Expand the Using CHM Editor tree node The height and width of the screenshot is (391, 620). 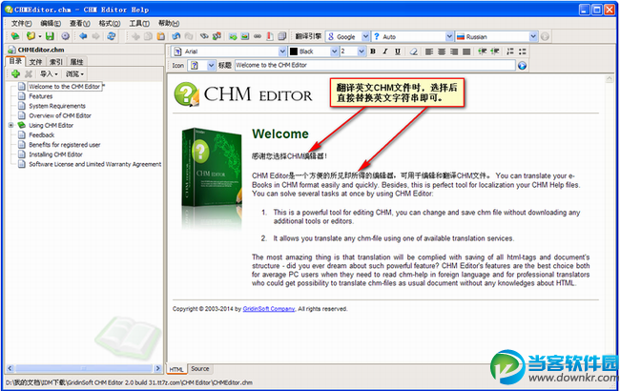[x=11, y=125]
